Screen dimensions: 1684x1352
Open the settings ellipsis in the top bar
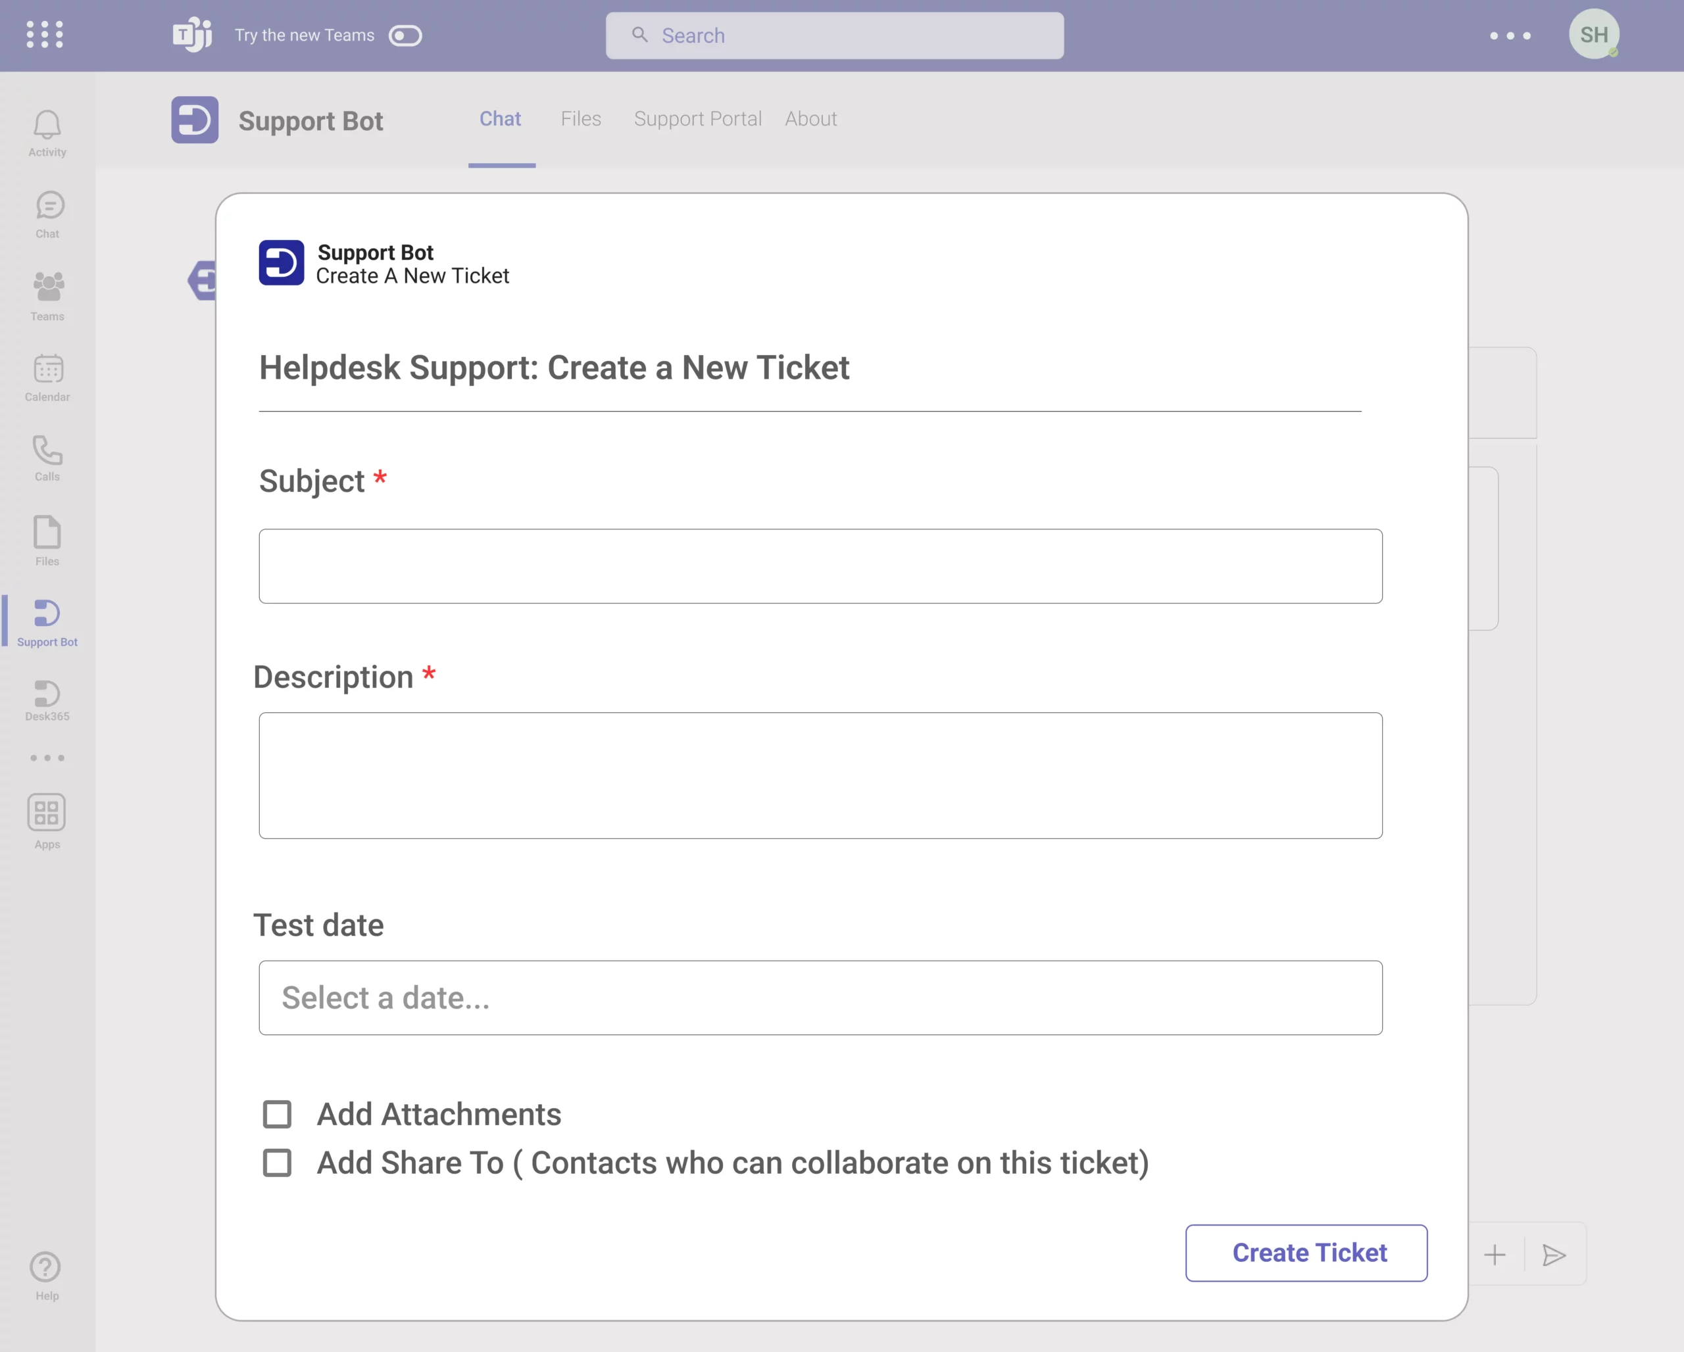pos(1510,36)
